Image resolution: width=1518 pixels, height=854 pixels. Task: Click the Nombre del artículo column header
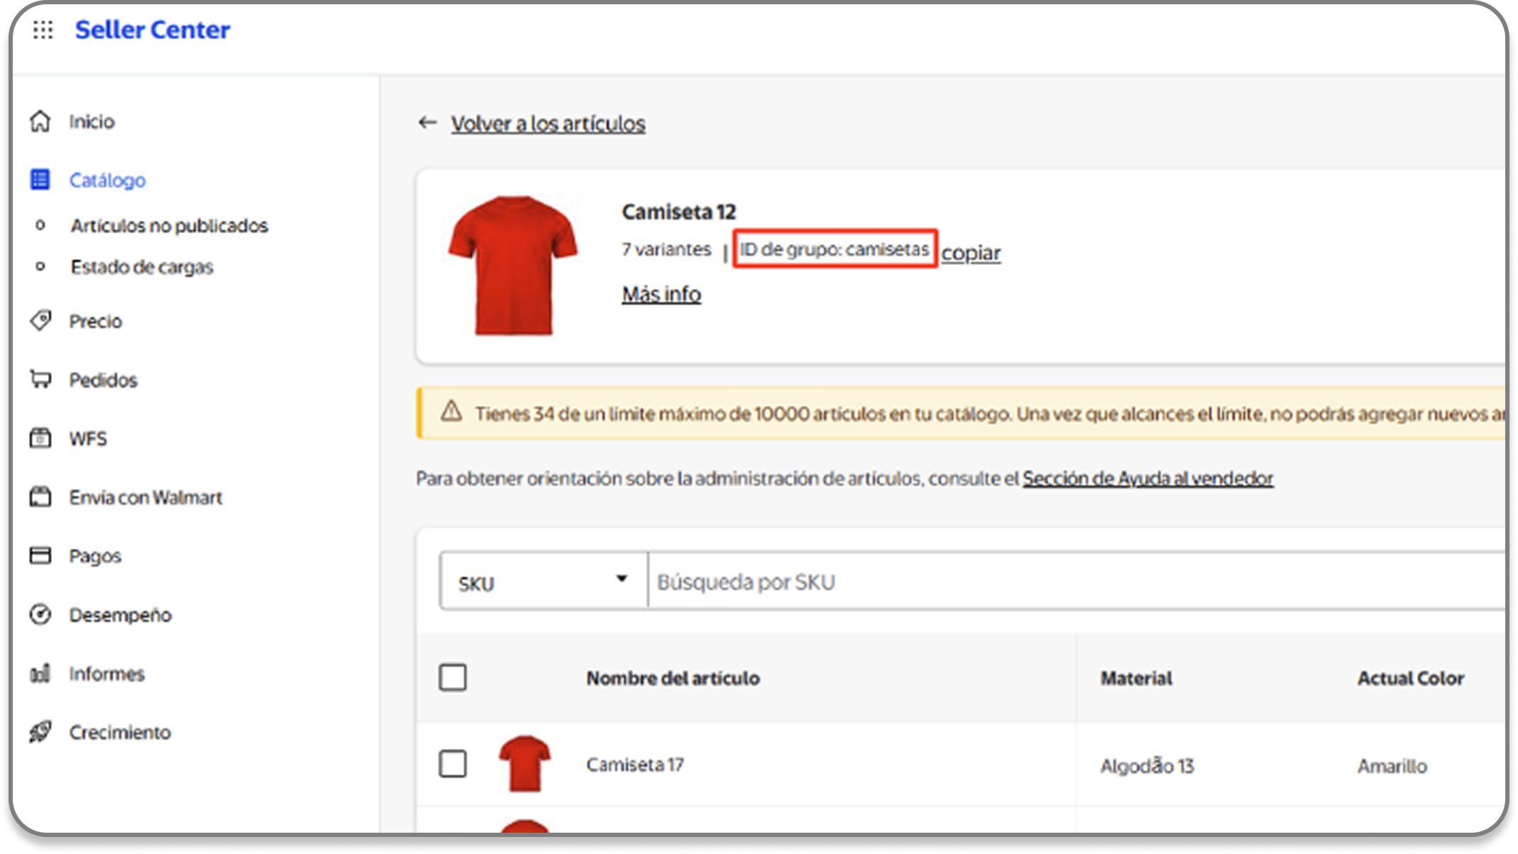[673, 679]
